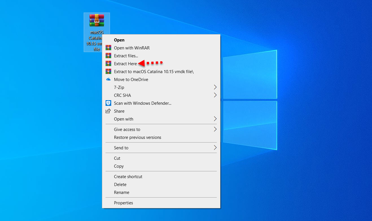Viewport: 372px width, 221px height.
Task: Click WinRAR icon beside Extract files...
Action: (x=108, y=56)
